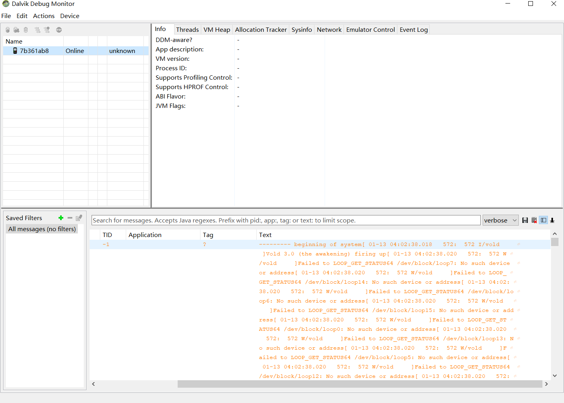Screen dimensions: 564x403
Task: Add a new logcat filter with green plus
Action: [x=61, y=218]
